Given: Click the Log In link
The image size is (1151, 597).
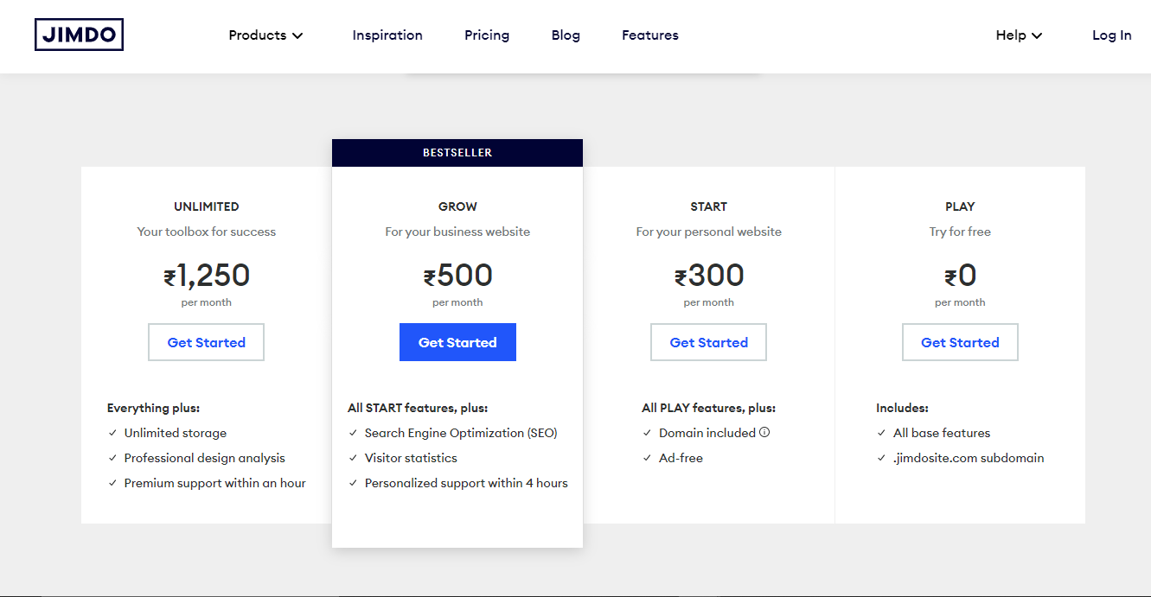Looking at the screenshot, I should (x=1111, y=35).
